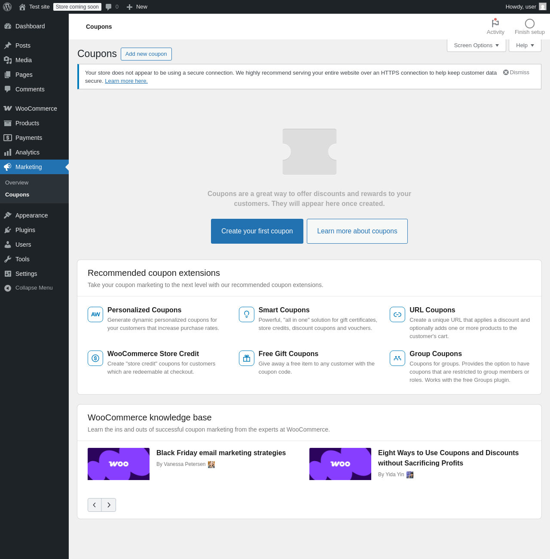This screenshot has height=559, width=550.
Task: Go to the Dashboard menu label
Action: click(30, 26)
